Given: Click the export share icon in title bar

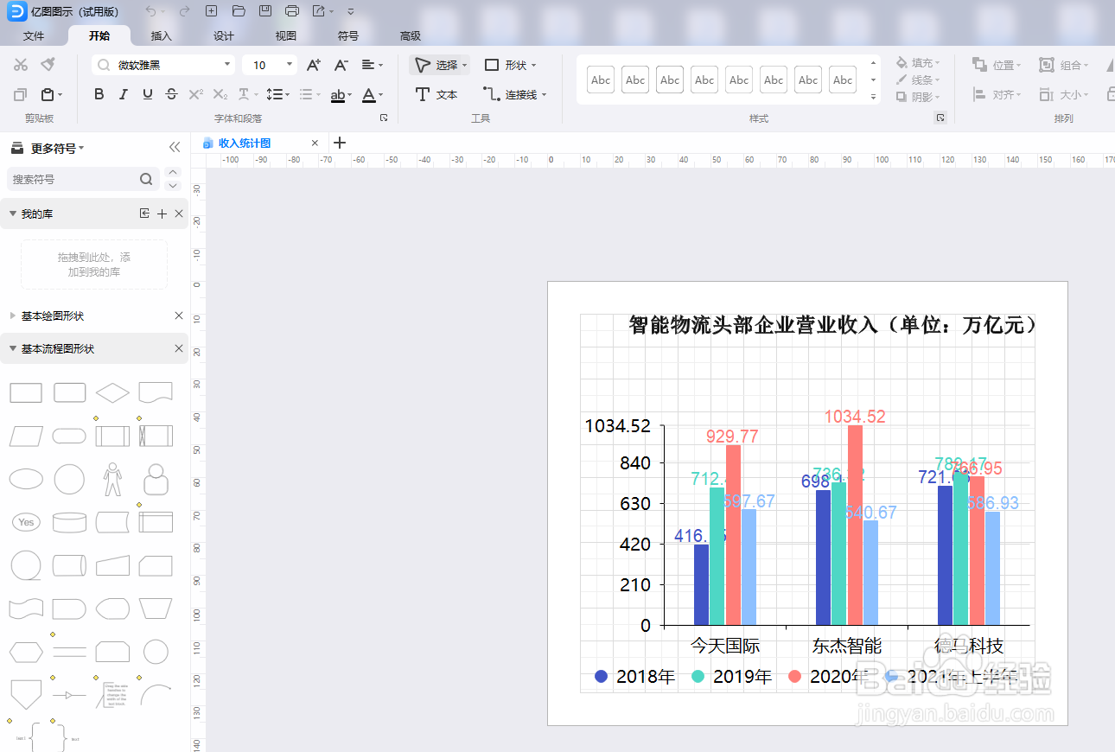Looking at the screenshot, I should coord(319,11).
